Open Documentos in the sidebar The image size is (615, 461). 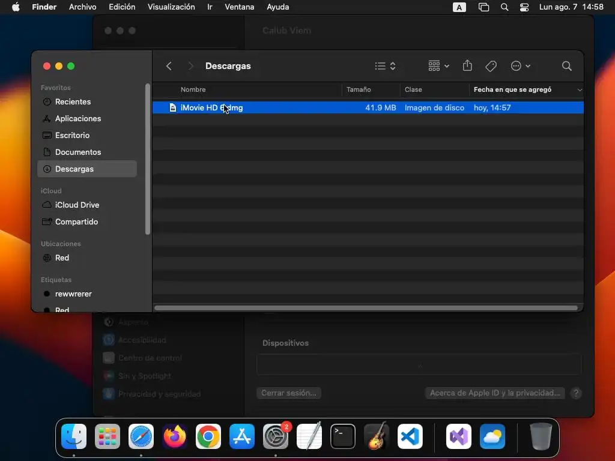click(x=87, y=152)
